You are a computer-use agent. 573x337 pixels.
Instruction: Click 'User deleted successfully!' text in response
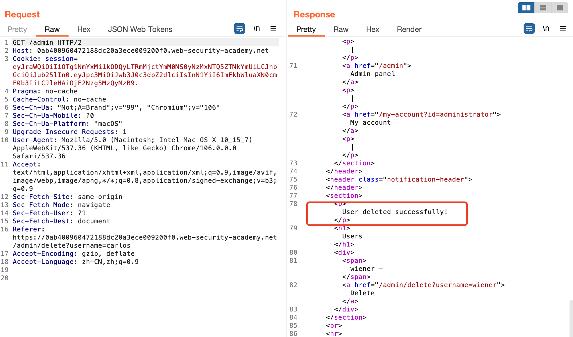(x=395, y=212)
